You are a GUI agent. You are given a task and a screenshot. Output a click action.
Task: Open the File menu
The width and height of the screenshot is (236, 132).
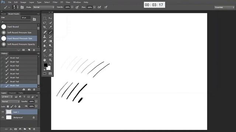pyautogui.click(x=10, y=2)
